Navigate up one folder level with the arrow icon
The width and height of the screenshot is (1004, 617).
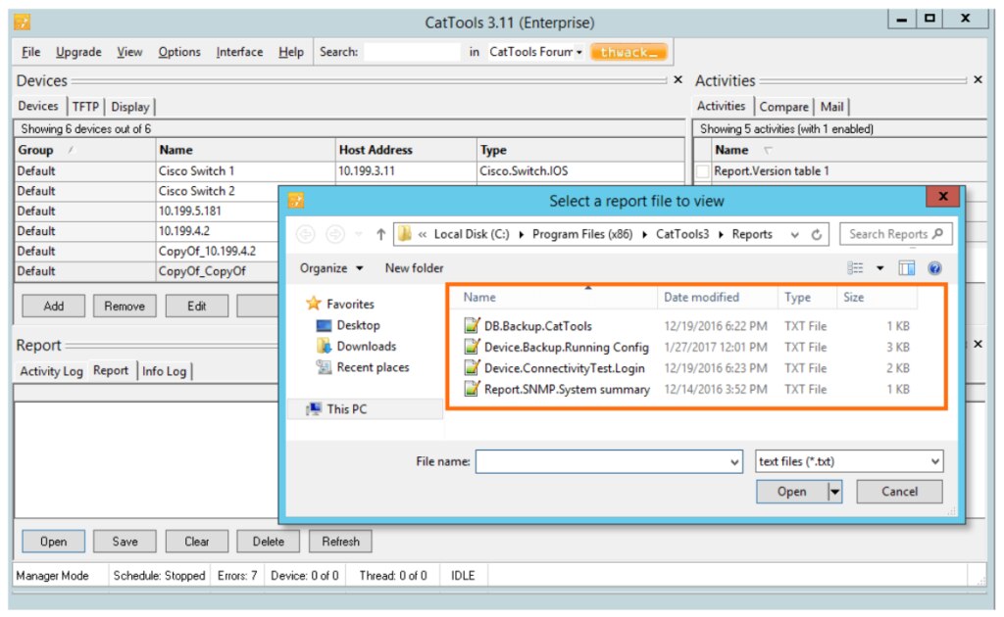point(381,234)
